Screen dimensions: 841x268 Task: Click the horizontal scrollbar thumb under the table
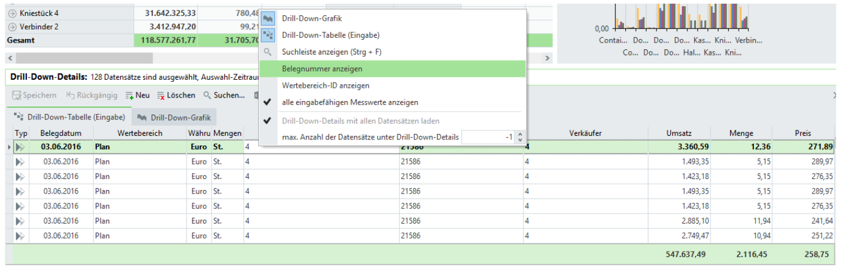click(84, 58)
